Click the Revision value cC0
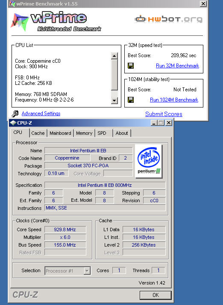Image resolution: width=223 pixels, height=305 pixels. (x=154, y=200)
